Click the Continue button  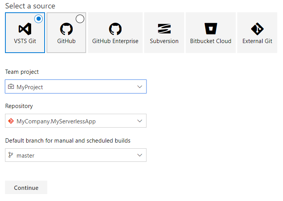(x=26, y=188)
